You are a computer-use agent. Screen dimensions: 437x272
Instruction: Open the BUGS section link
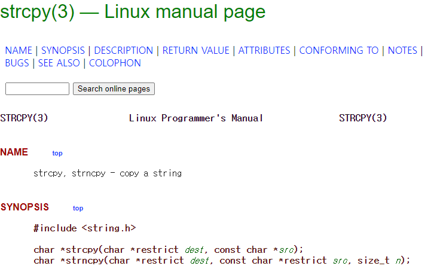coord(17,63)
